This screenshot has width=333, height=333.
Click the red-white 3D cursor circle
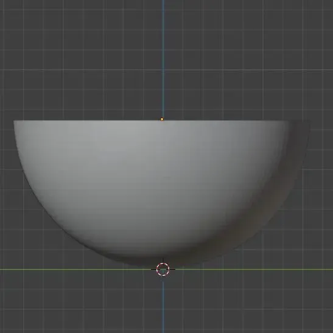pyautogui.click(x=163, y=269)
